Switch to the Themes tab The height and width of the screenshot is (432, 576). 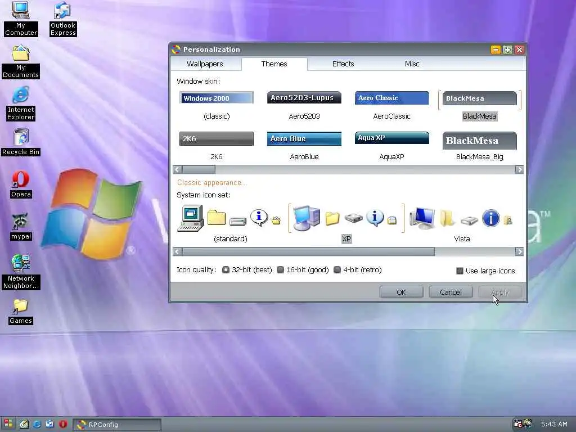click(274, 64)
